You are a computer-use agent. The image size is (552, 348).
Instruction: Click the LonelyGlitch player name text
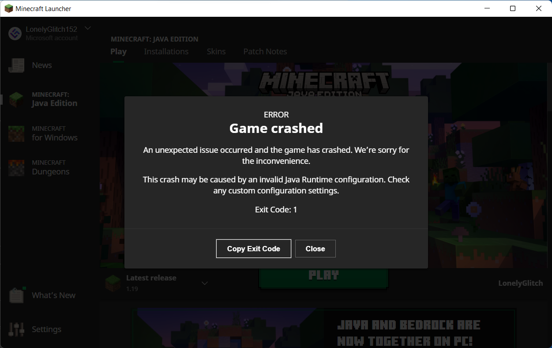[x=521, y=283]
